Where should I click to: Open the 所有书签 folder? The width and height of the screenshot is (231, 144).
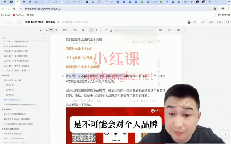224,15
